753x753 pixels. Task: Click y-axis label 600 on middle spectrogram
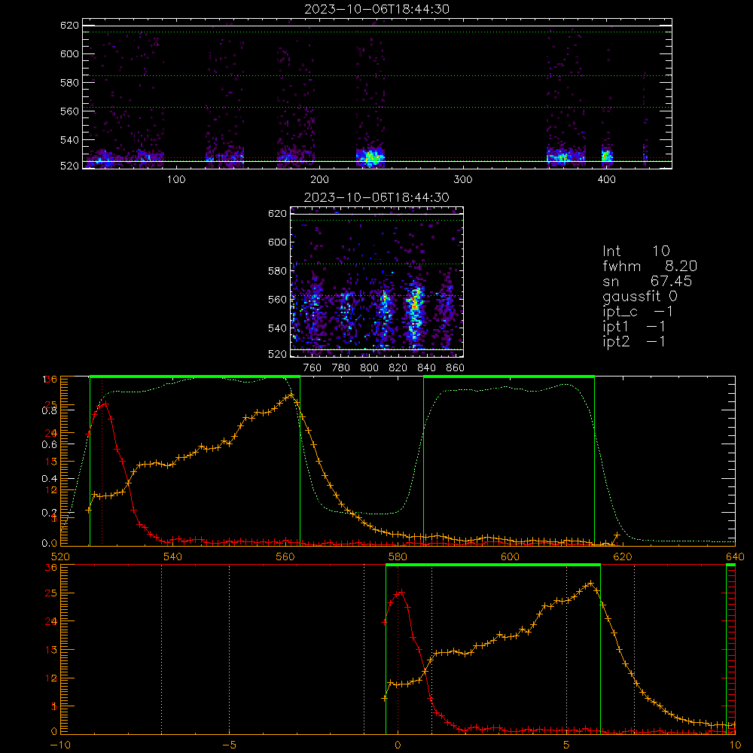278,242
